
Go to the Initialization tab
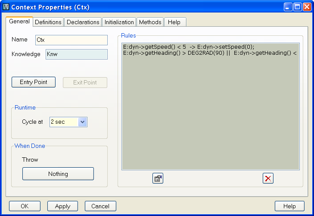click(118, 22)
